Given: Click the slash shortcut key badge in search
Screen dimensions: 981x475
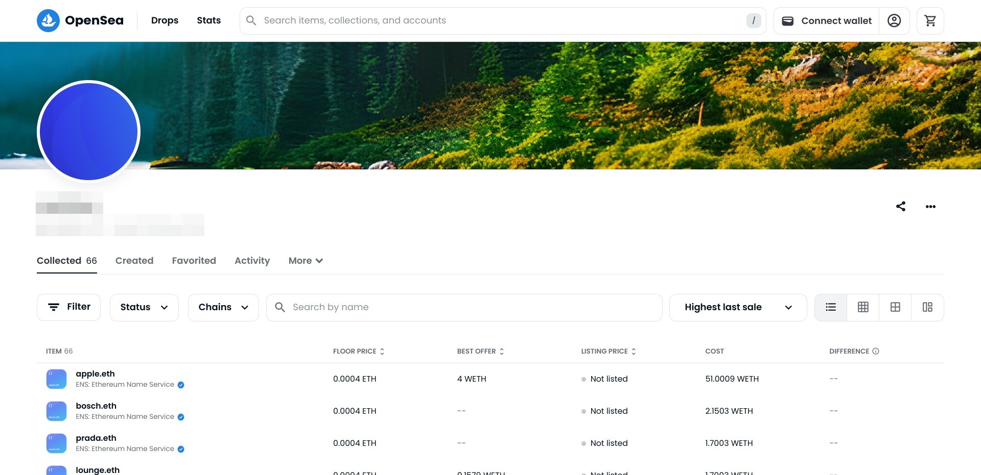Looking at the screenshot, I should click(x=754, y=20).
